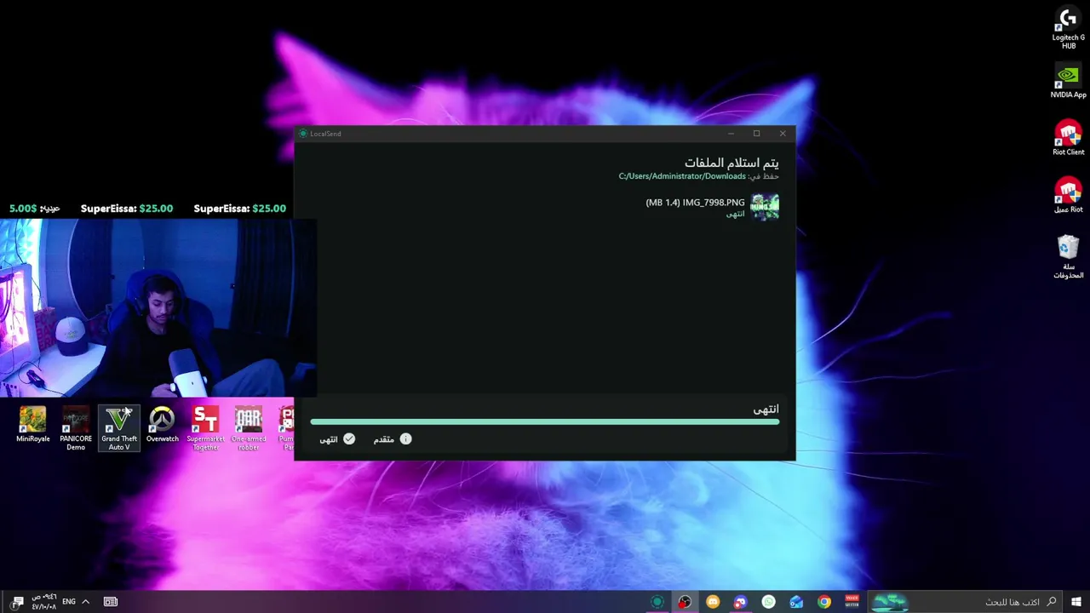Open the yellow Discord icon in taskbar
The width and height of the screenshot is (1090, 613).
713,602
